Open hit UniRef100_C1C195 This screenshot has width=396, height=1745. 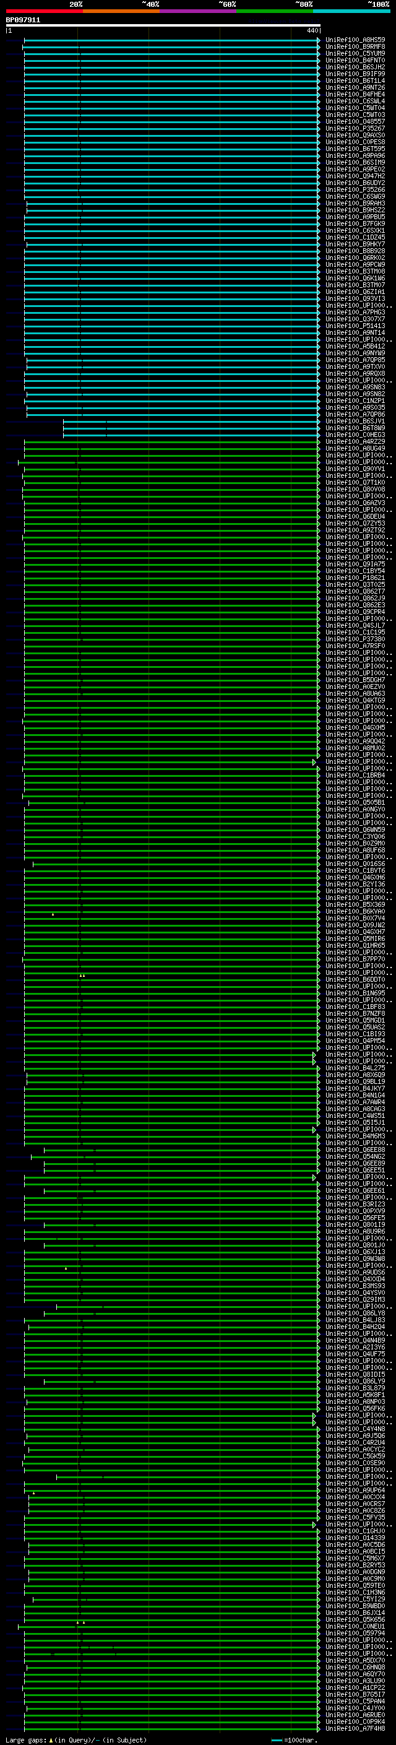click(355, 633)
